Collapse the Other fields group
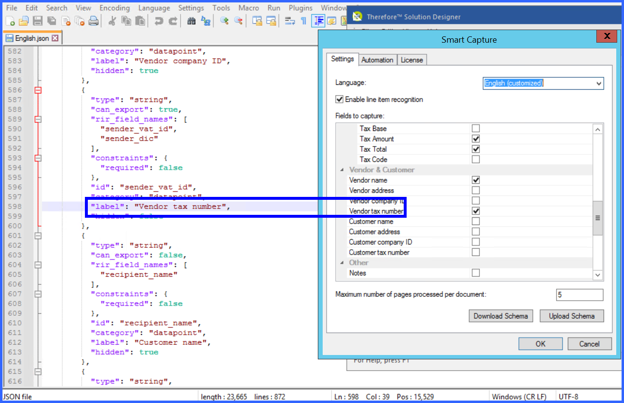This screenshot has width=624, height=403. pyautogui.click(x=342, y=262)
